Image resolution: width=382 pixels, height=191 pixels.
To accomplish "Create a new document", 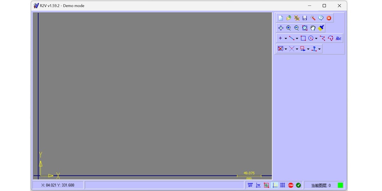I will [x=280, y=18].
